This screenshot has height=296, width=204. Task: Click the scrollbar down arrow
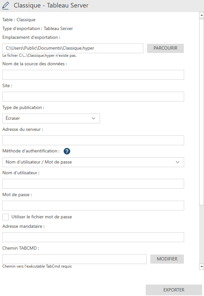pyautogui.click(x=201, y=267)
